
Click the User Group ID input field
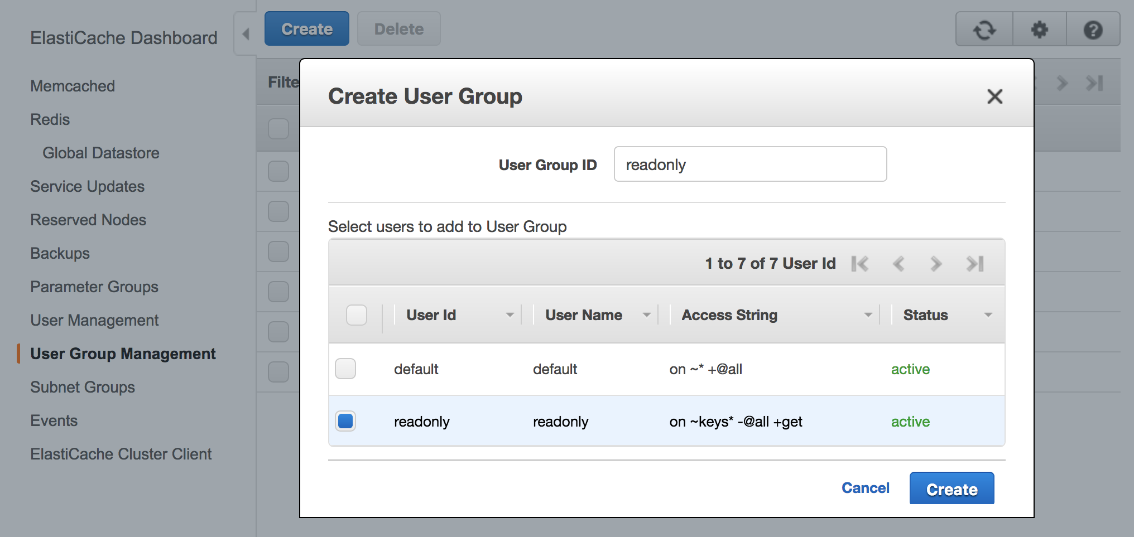750,165
